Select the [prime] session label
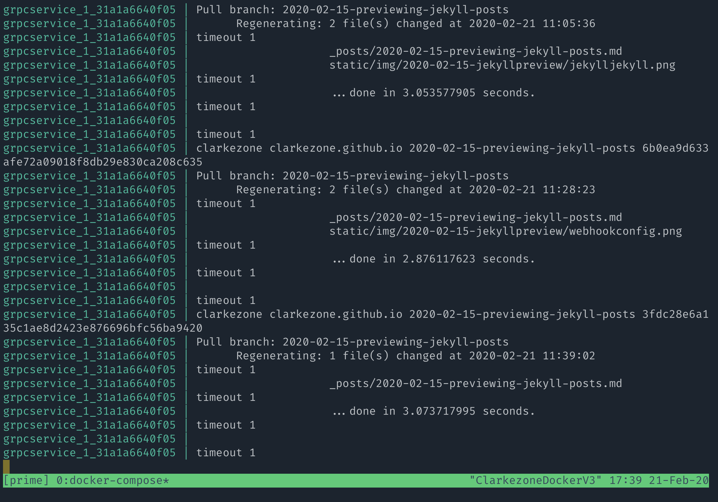The image size is (718, 502). (x=24, y=480)
